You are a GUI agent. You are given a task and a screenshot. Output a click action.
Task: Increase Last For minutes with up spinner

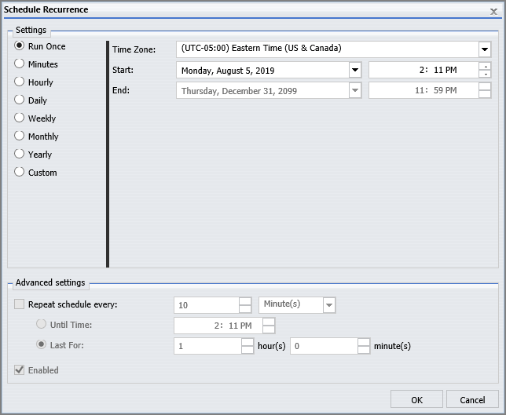(x=364, y=342)
